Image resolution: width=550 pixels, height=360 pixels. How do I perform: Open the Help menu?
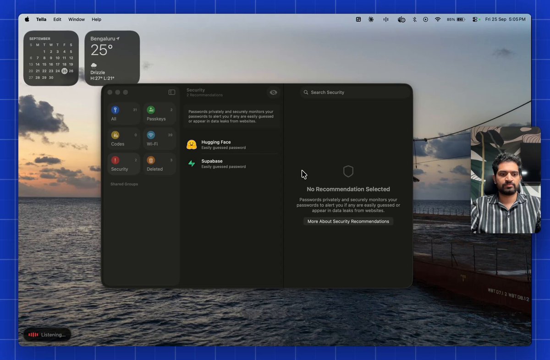(96, 19)
